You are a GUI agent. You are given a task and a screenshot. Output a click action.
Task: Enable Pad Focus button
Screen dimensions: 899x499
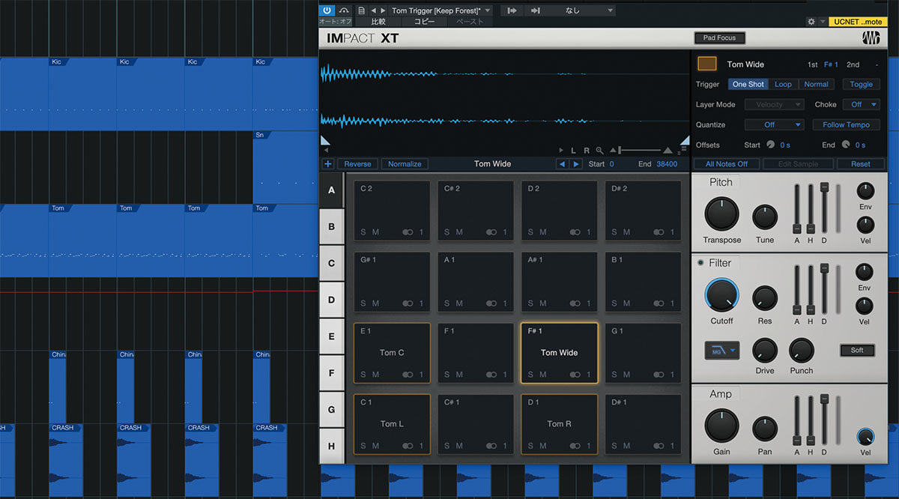[x=719, y=37]
